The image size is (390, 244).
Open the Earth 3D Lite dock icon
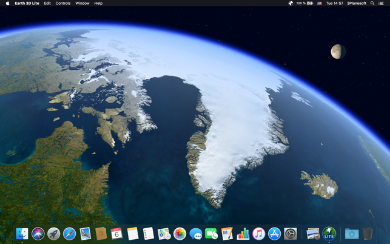point(329,234)
